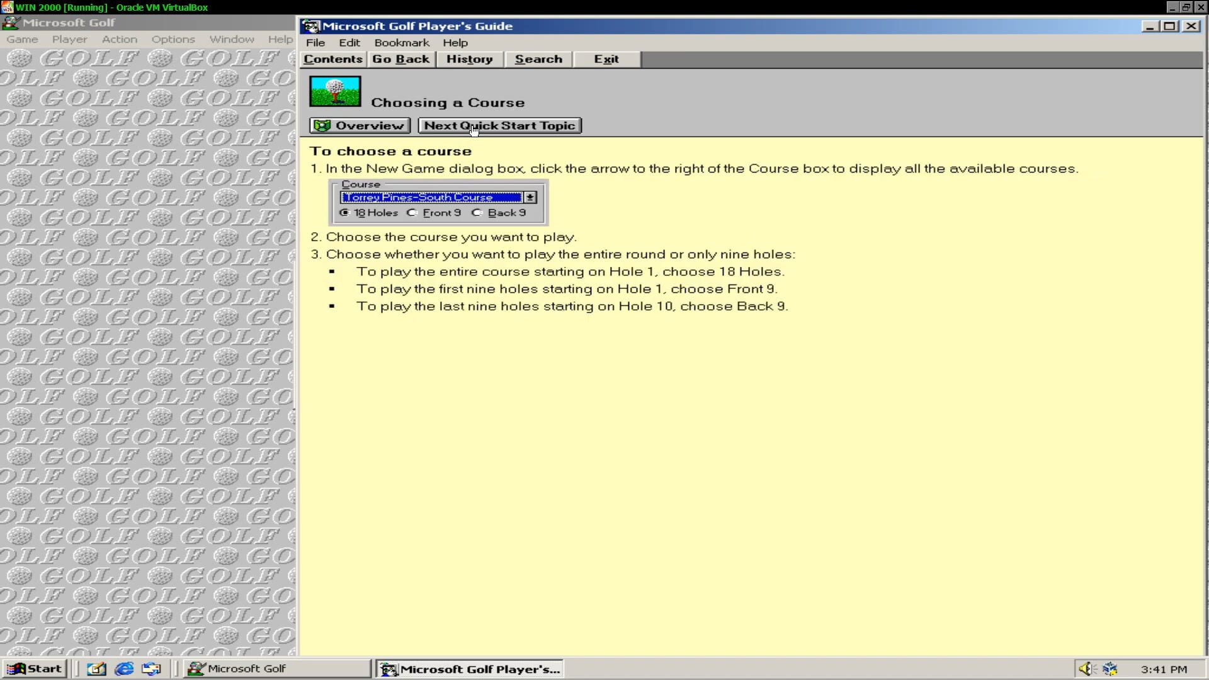The height and width of the screenshot is (680, 1209).
Task: Click the flag icon on the Overview button
Action: click(323, 125)
